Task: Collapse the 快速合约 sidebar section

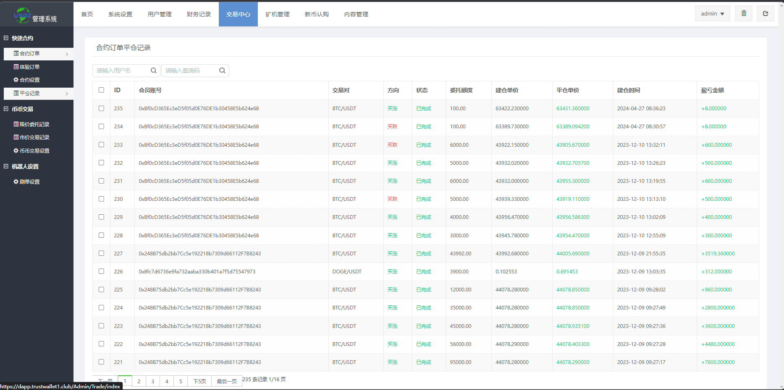Action: click(x=6, y=38)
